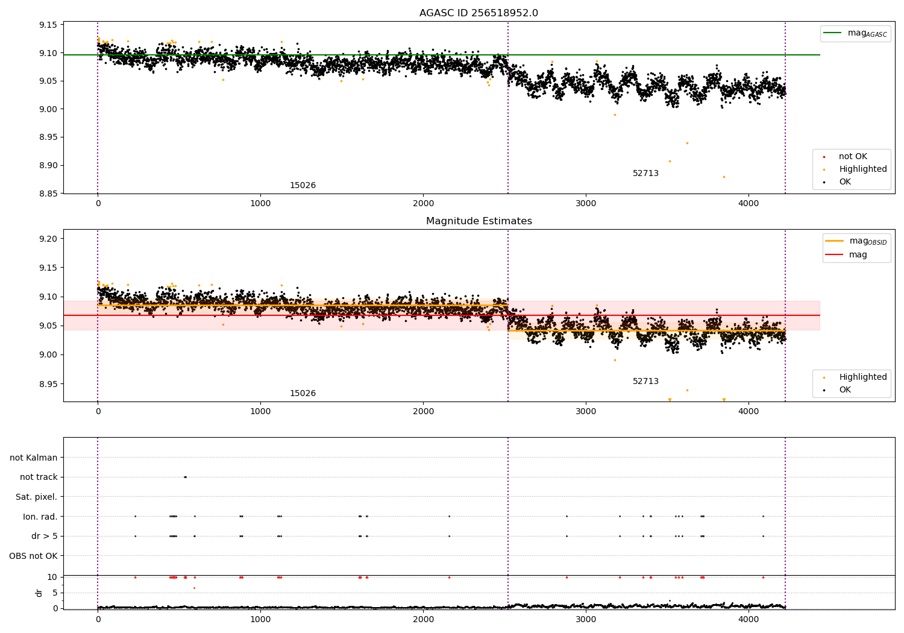
Task: Click the 'not track' row label
Action: coord(39,477)
